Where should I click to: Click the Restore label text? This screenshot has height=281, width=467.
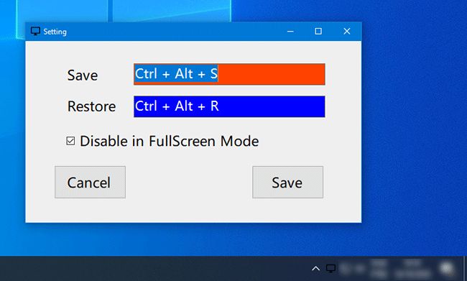click(x=91, y=106)
